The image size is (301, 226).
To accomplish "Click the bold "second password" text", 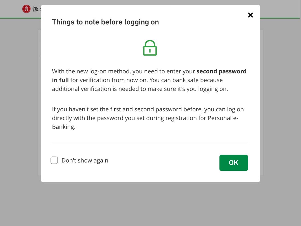I will [x=221, y=71].
